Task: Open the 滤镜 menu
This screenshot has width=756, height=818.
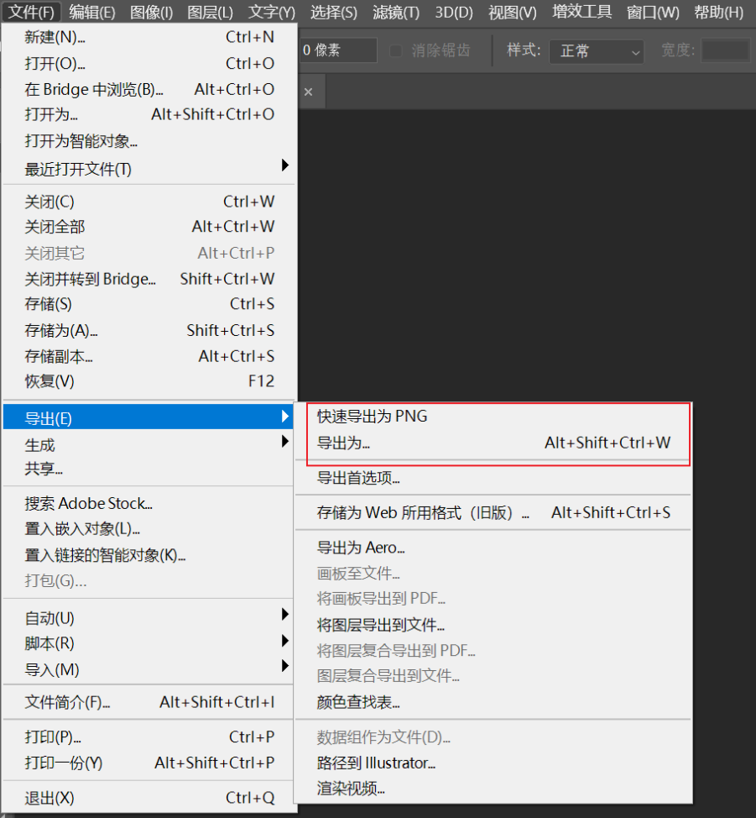Action: coord(395,13)
